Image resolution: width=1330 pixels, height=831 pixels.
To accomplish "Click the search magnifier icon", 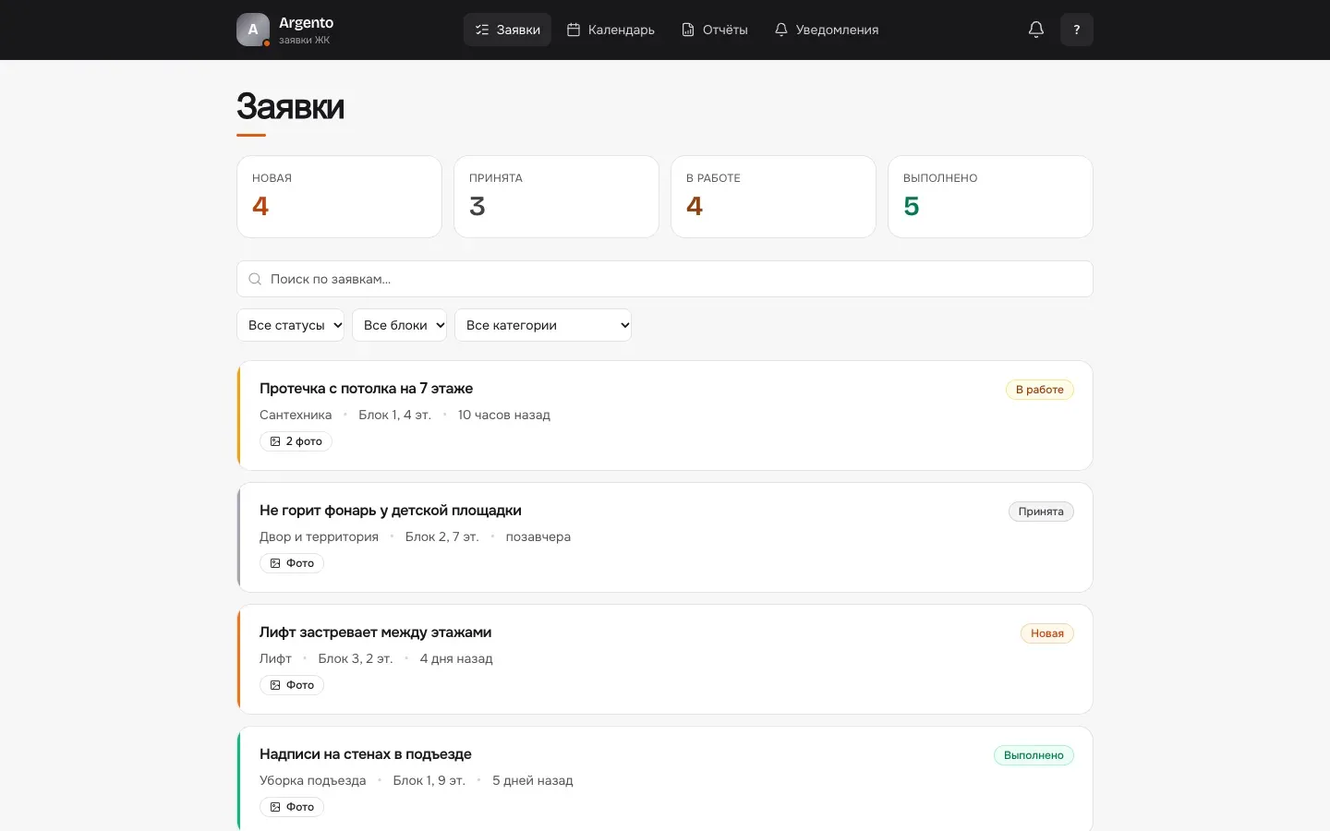I will click(255, 279).
